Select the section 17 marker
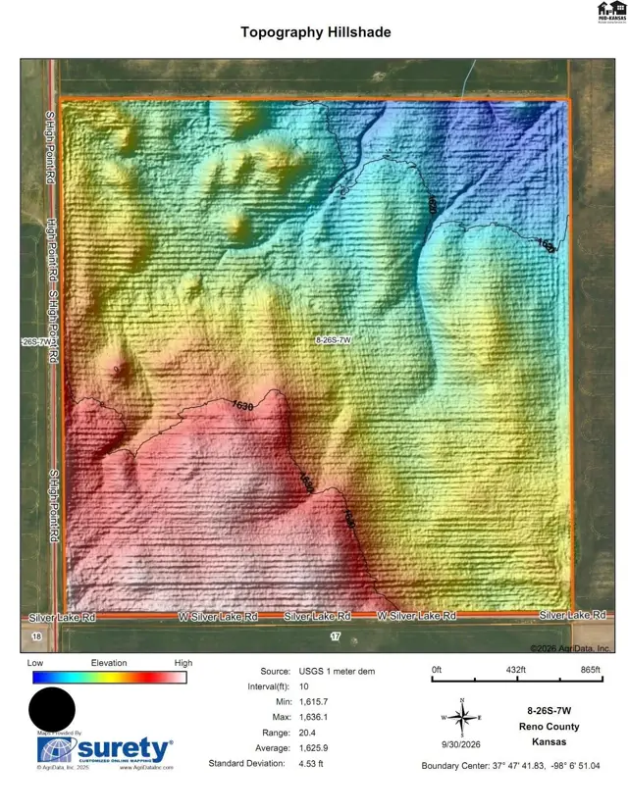The height and width of the screenshot is (812, 628). pyautogui.click(x=336, y=636)
